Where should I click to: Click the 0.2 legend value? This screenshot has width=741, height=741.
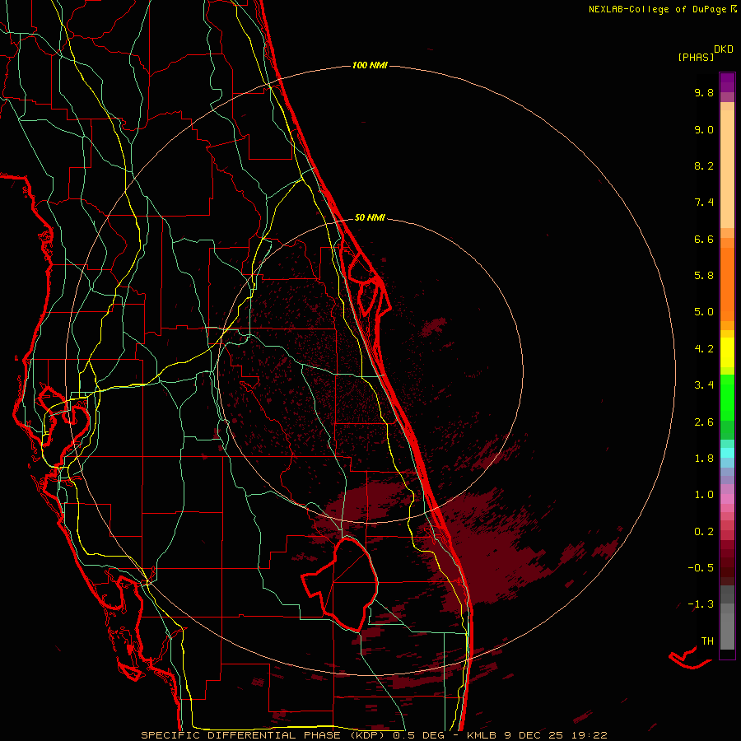click(704, 532)
